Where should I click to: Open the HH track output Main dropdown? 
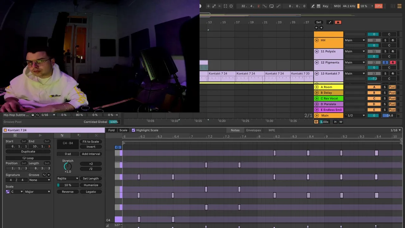coord(355,40)
